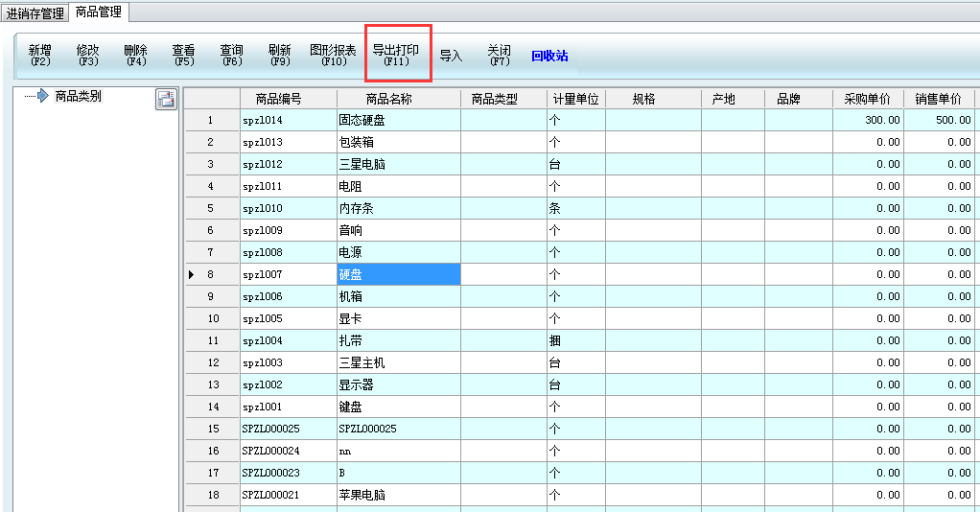Refresh the list with 刷新 (F9)
Image resolution: width=980 pixels, height=512 pixels.
pos(279,56)
